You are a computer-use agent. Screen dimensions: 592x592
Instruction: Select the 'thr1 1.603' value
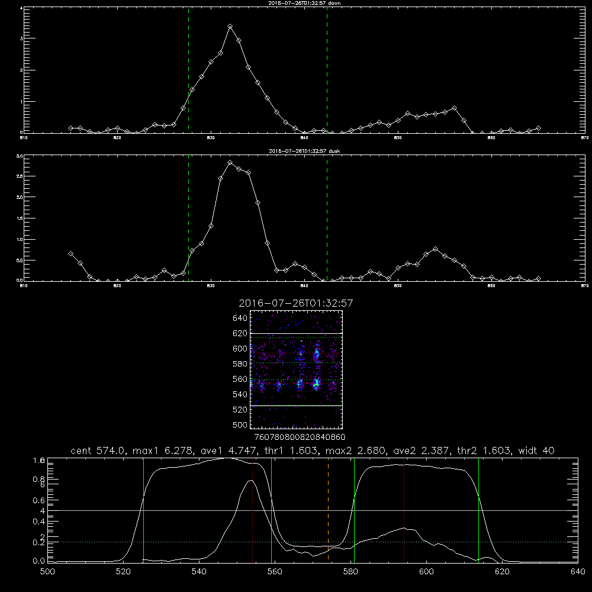tap(291, 451)
